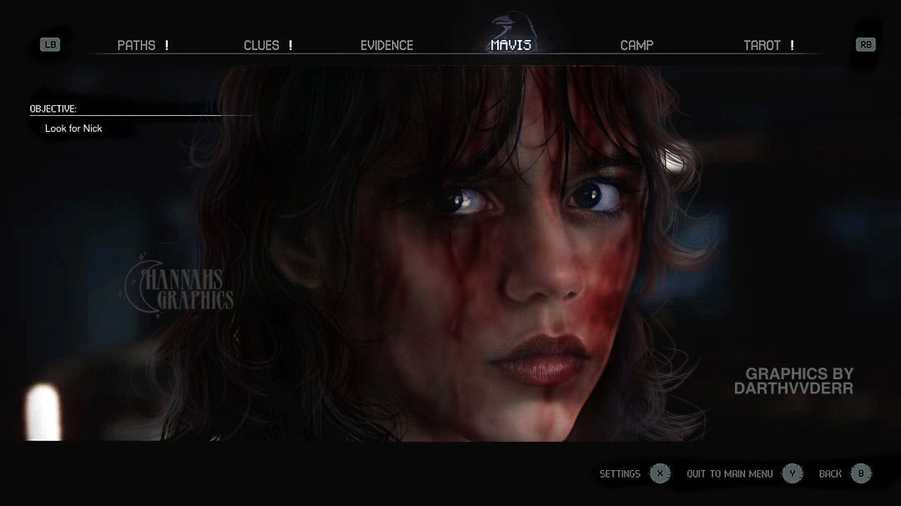The image size is (901, 506).
Task: Click the Y button icon to quit
Action: pos(793,473)
